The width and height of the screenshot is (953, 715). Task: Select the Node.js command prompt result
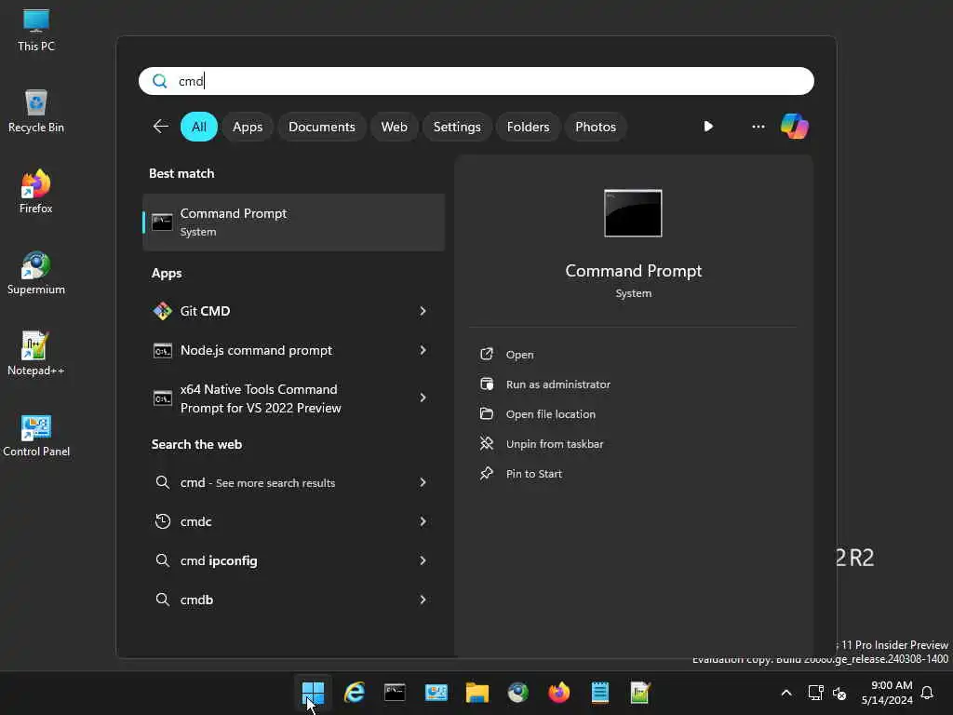click(293, 350)
